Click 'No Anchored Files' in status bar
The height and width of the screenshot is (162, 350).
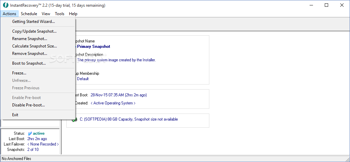click(x=16, y=159)
